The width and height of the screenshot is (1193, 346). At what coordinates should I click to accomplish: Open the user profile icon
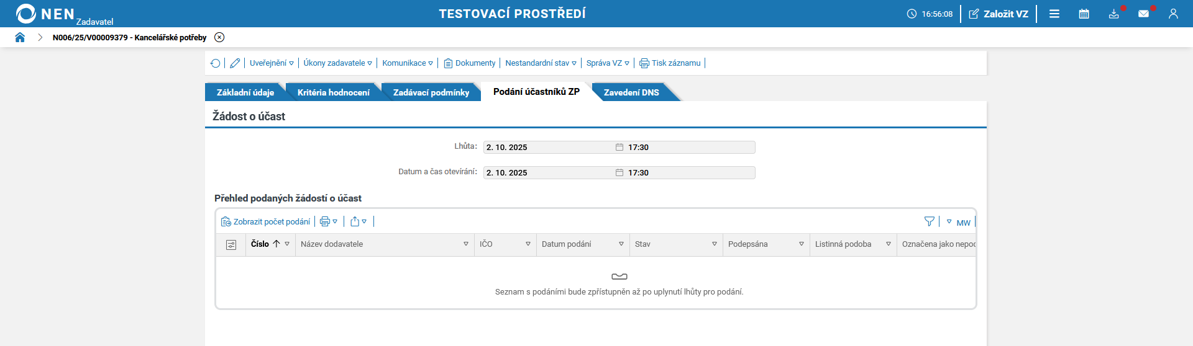1173,14
